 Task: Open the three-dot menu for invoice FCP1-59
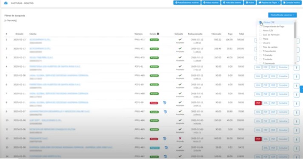(x=297, y=103)
